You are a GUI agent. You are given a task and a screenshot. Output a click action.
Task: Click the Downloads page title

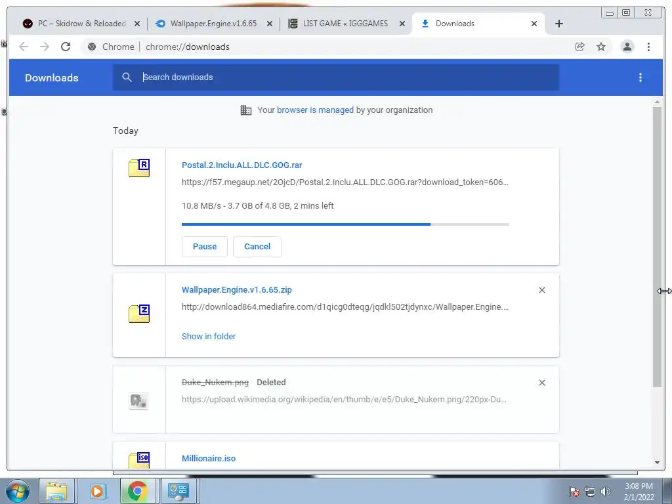52,77
